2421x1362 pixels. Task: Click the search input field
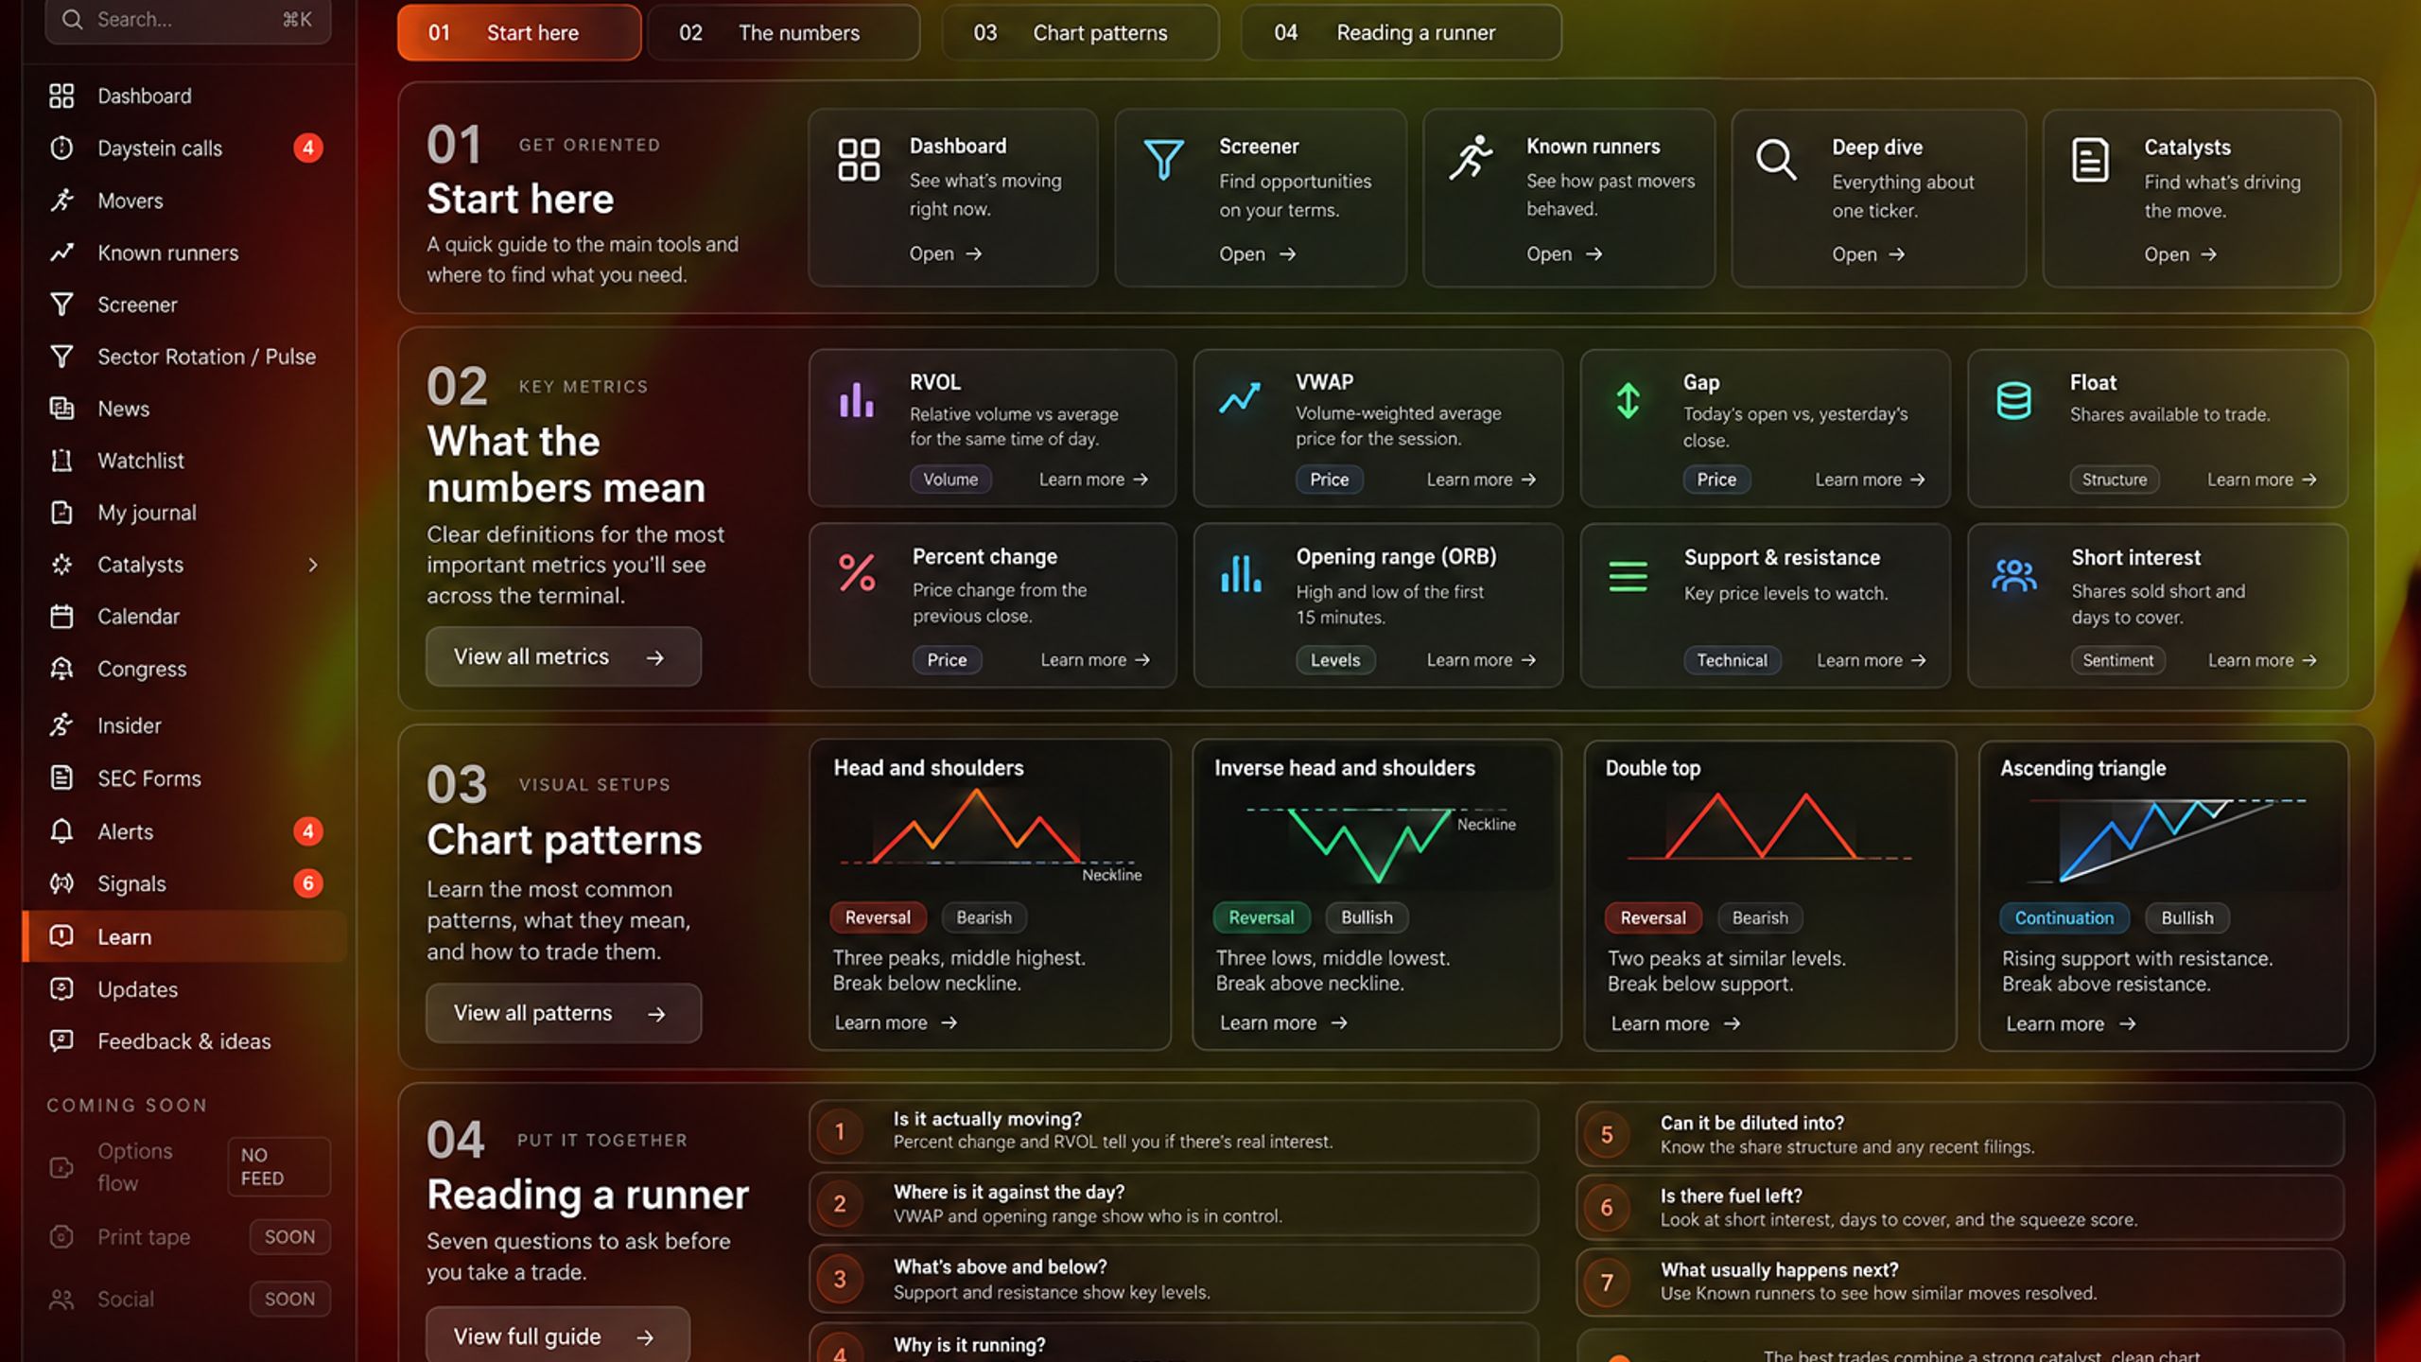pos(188,21)
